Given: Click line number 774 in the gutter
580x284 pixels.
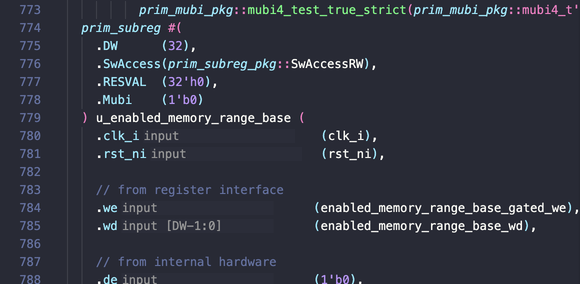Looking at the screenshot, I should click(x=29, y=28).
